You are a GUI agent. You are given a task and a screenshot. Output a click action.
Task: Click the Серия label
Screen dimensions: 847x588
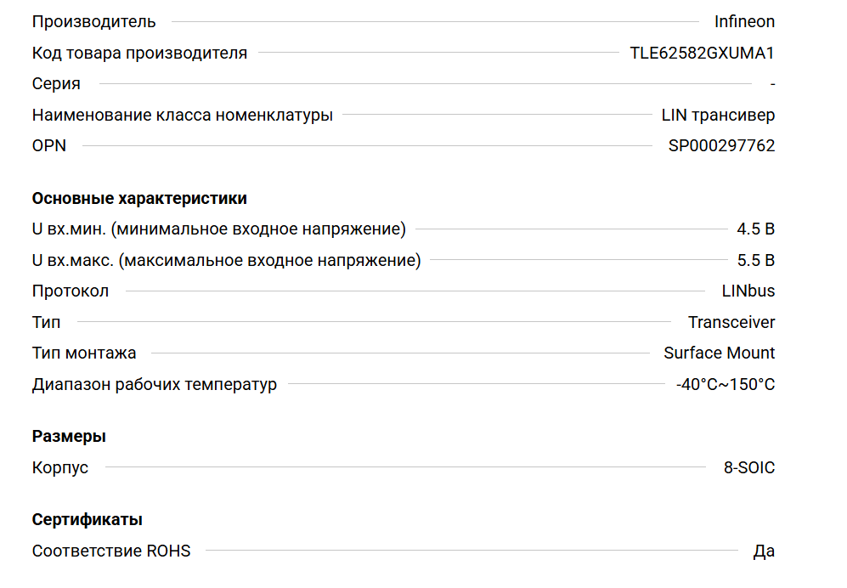coord(56,83)
